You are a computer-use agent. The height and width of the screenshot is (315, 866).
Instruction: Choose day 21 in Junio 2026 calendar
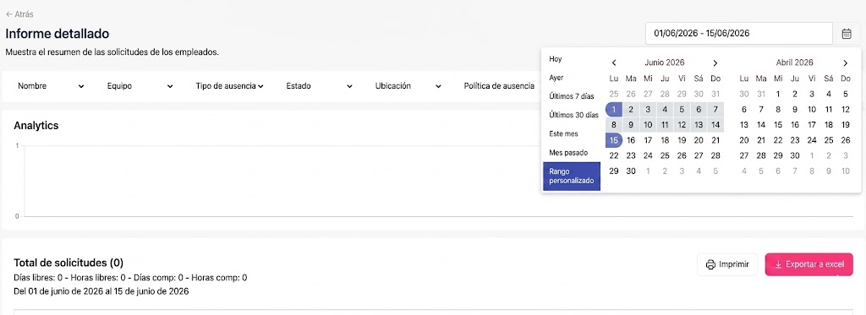pos(715,140)
